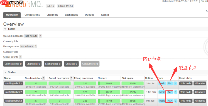Click the Channels: 0 count button
This screenshot has width=208, height=106.
[33, 64]
